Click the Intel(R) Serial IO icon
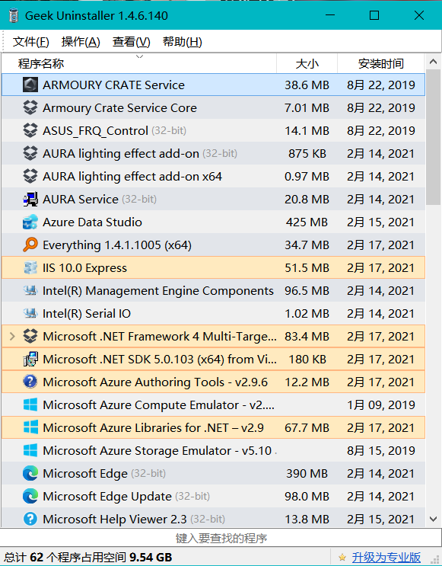Screen dimensions: 442x566 point(30,313)
